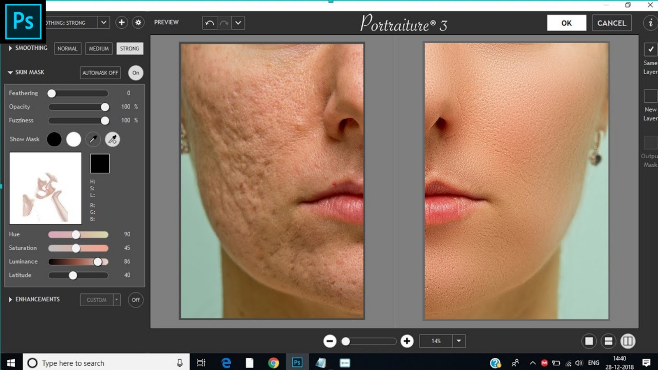Click the Luminance slider handle
Viewport: 658px width, 370px height.
[97, 262]
